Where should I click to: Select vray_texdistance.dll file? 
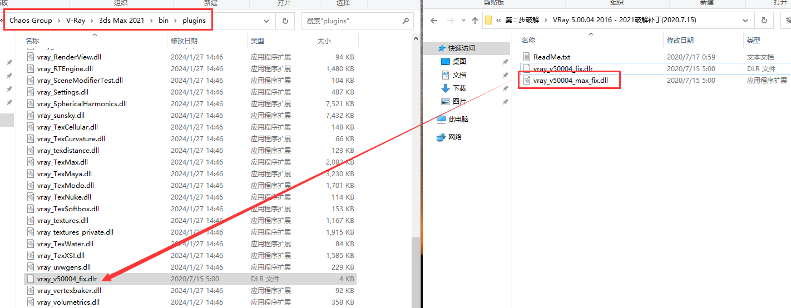190,150
